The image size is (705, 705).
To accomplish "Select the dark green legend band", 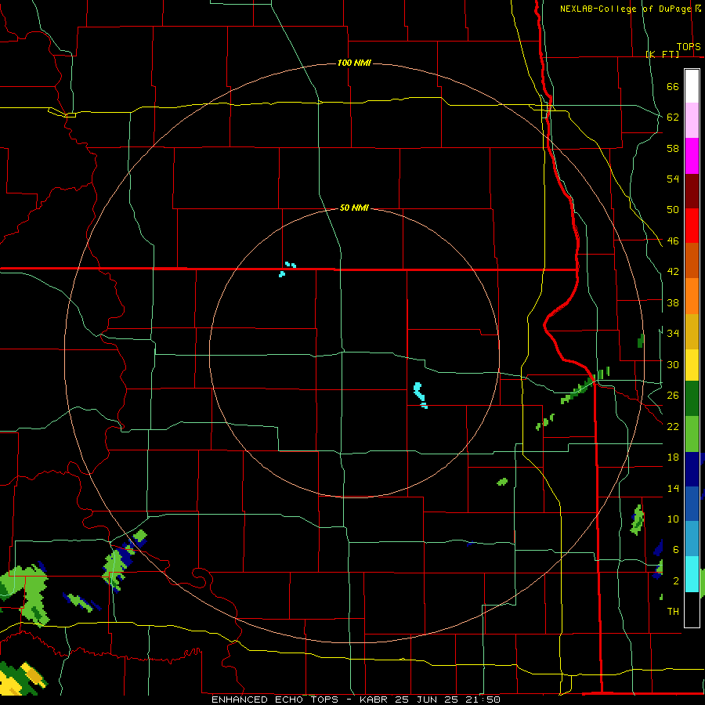I will tap(692, 399).
